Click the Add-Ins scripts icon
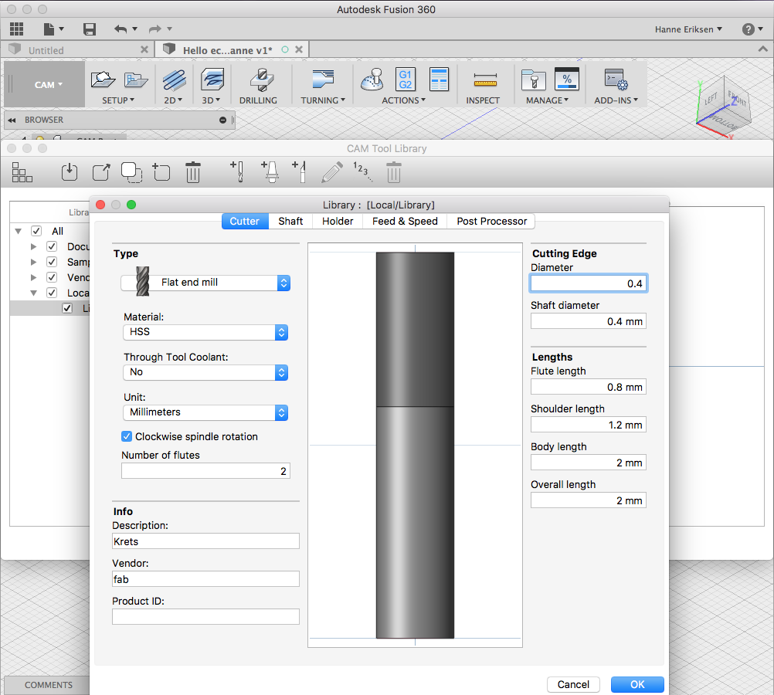Image resolution: width=774 pixels, height=695 pixels. coord(616,80)
